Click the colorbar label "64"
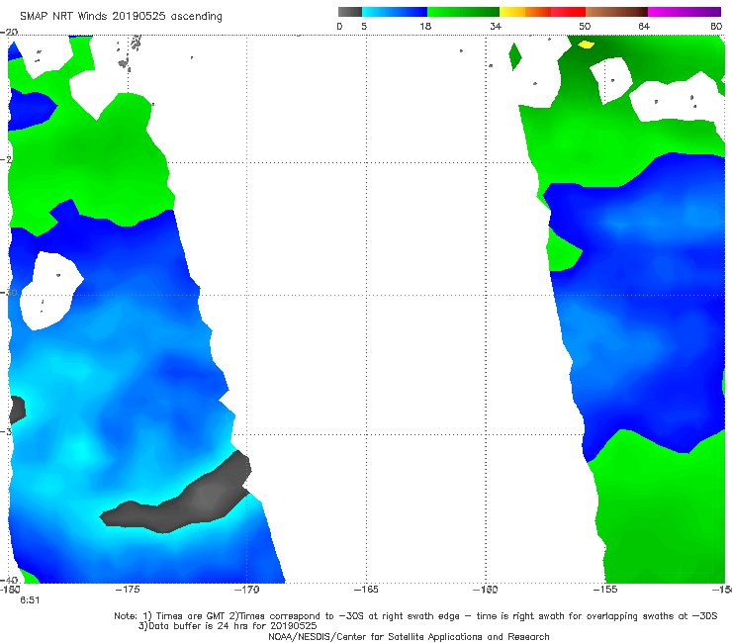Image resolution: width=732 pixels, height=643 pixels. click(x=644, y=27)
